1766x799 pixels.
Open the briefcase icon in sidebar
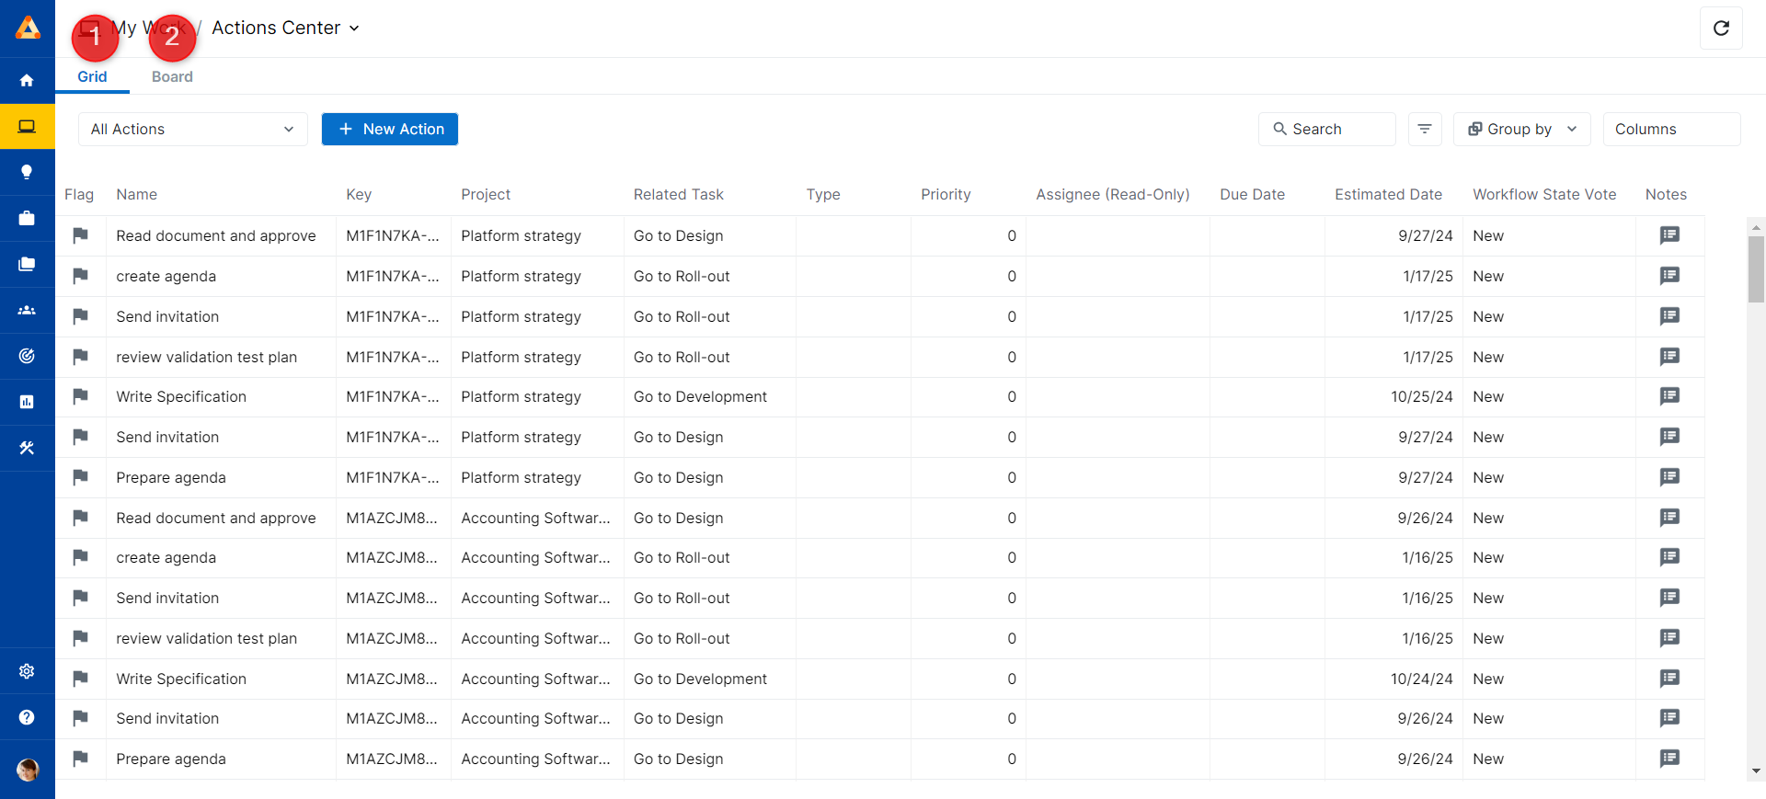[27, 218]
